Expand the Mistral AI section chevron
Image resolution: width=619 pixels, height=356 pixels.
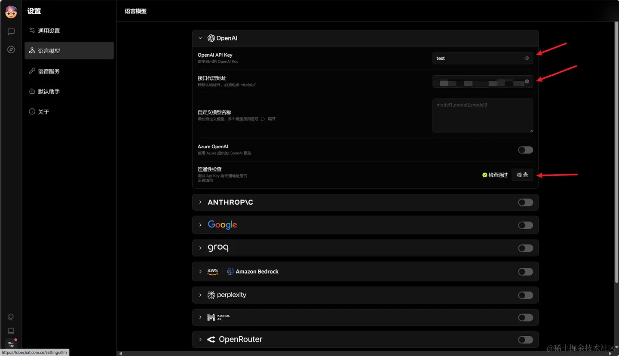point(200,317)
